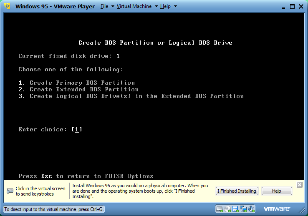Click the Create Primary DOS Partition line

[x=77, y=83]
